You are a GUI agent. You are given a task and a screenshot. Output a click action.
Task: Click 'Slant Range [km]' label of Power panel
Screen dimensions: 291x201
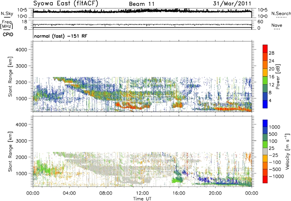click(x=10, y=77)
